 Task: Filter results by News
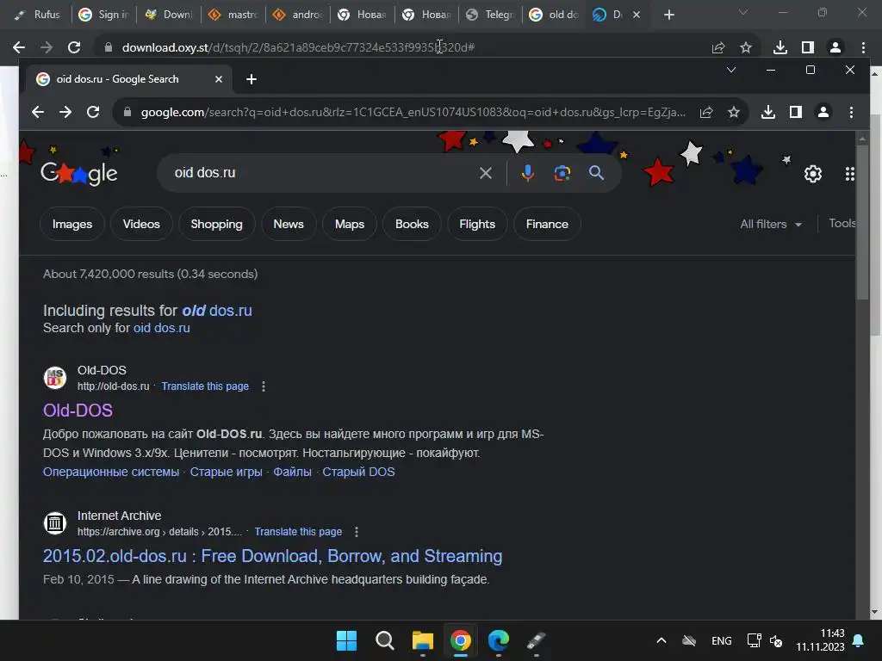(289, 224)
